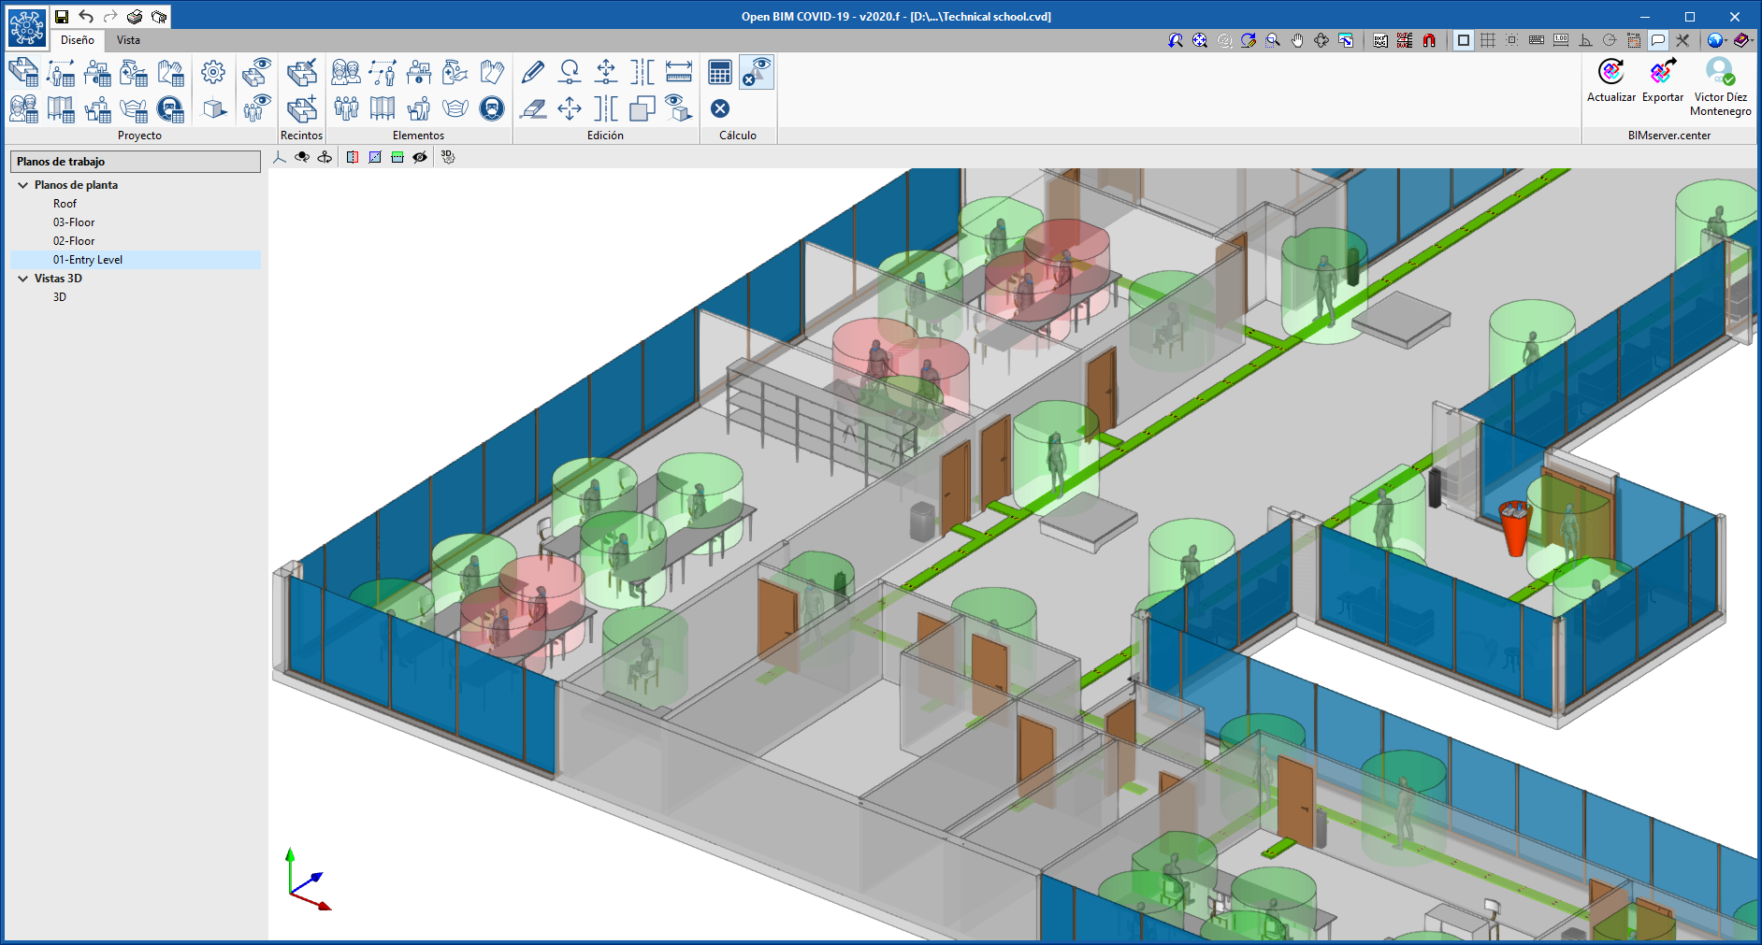The width and height of the screenshot is (1762, 945).
Task: Select the pencil edit tool in Edición
Action: coord(533,71)
